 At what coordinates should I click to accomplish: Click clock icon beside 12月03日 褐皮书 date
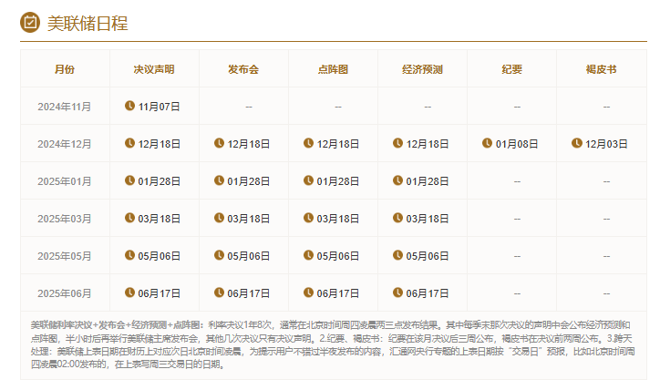click(x=577, y=143)
